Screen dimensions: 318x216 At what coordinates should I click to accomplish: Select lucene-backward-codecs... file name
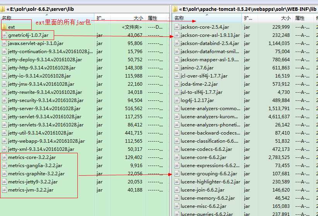tap(210, 133)
